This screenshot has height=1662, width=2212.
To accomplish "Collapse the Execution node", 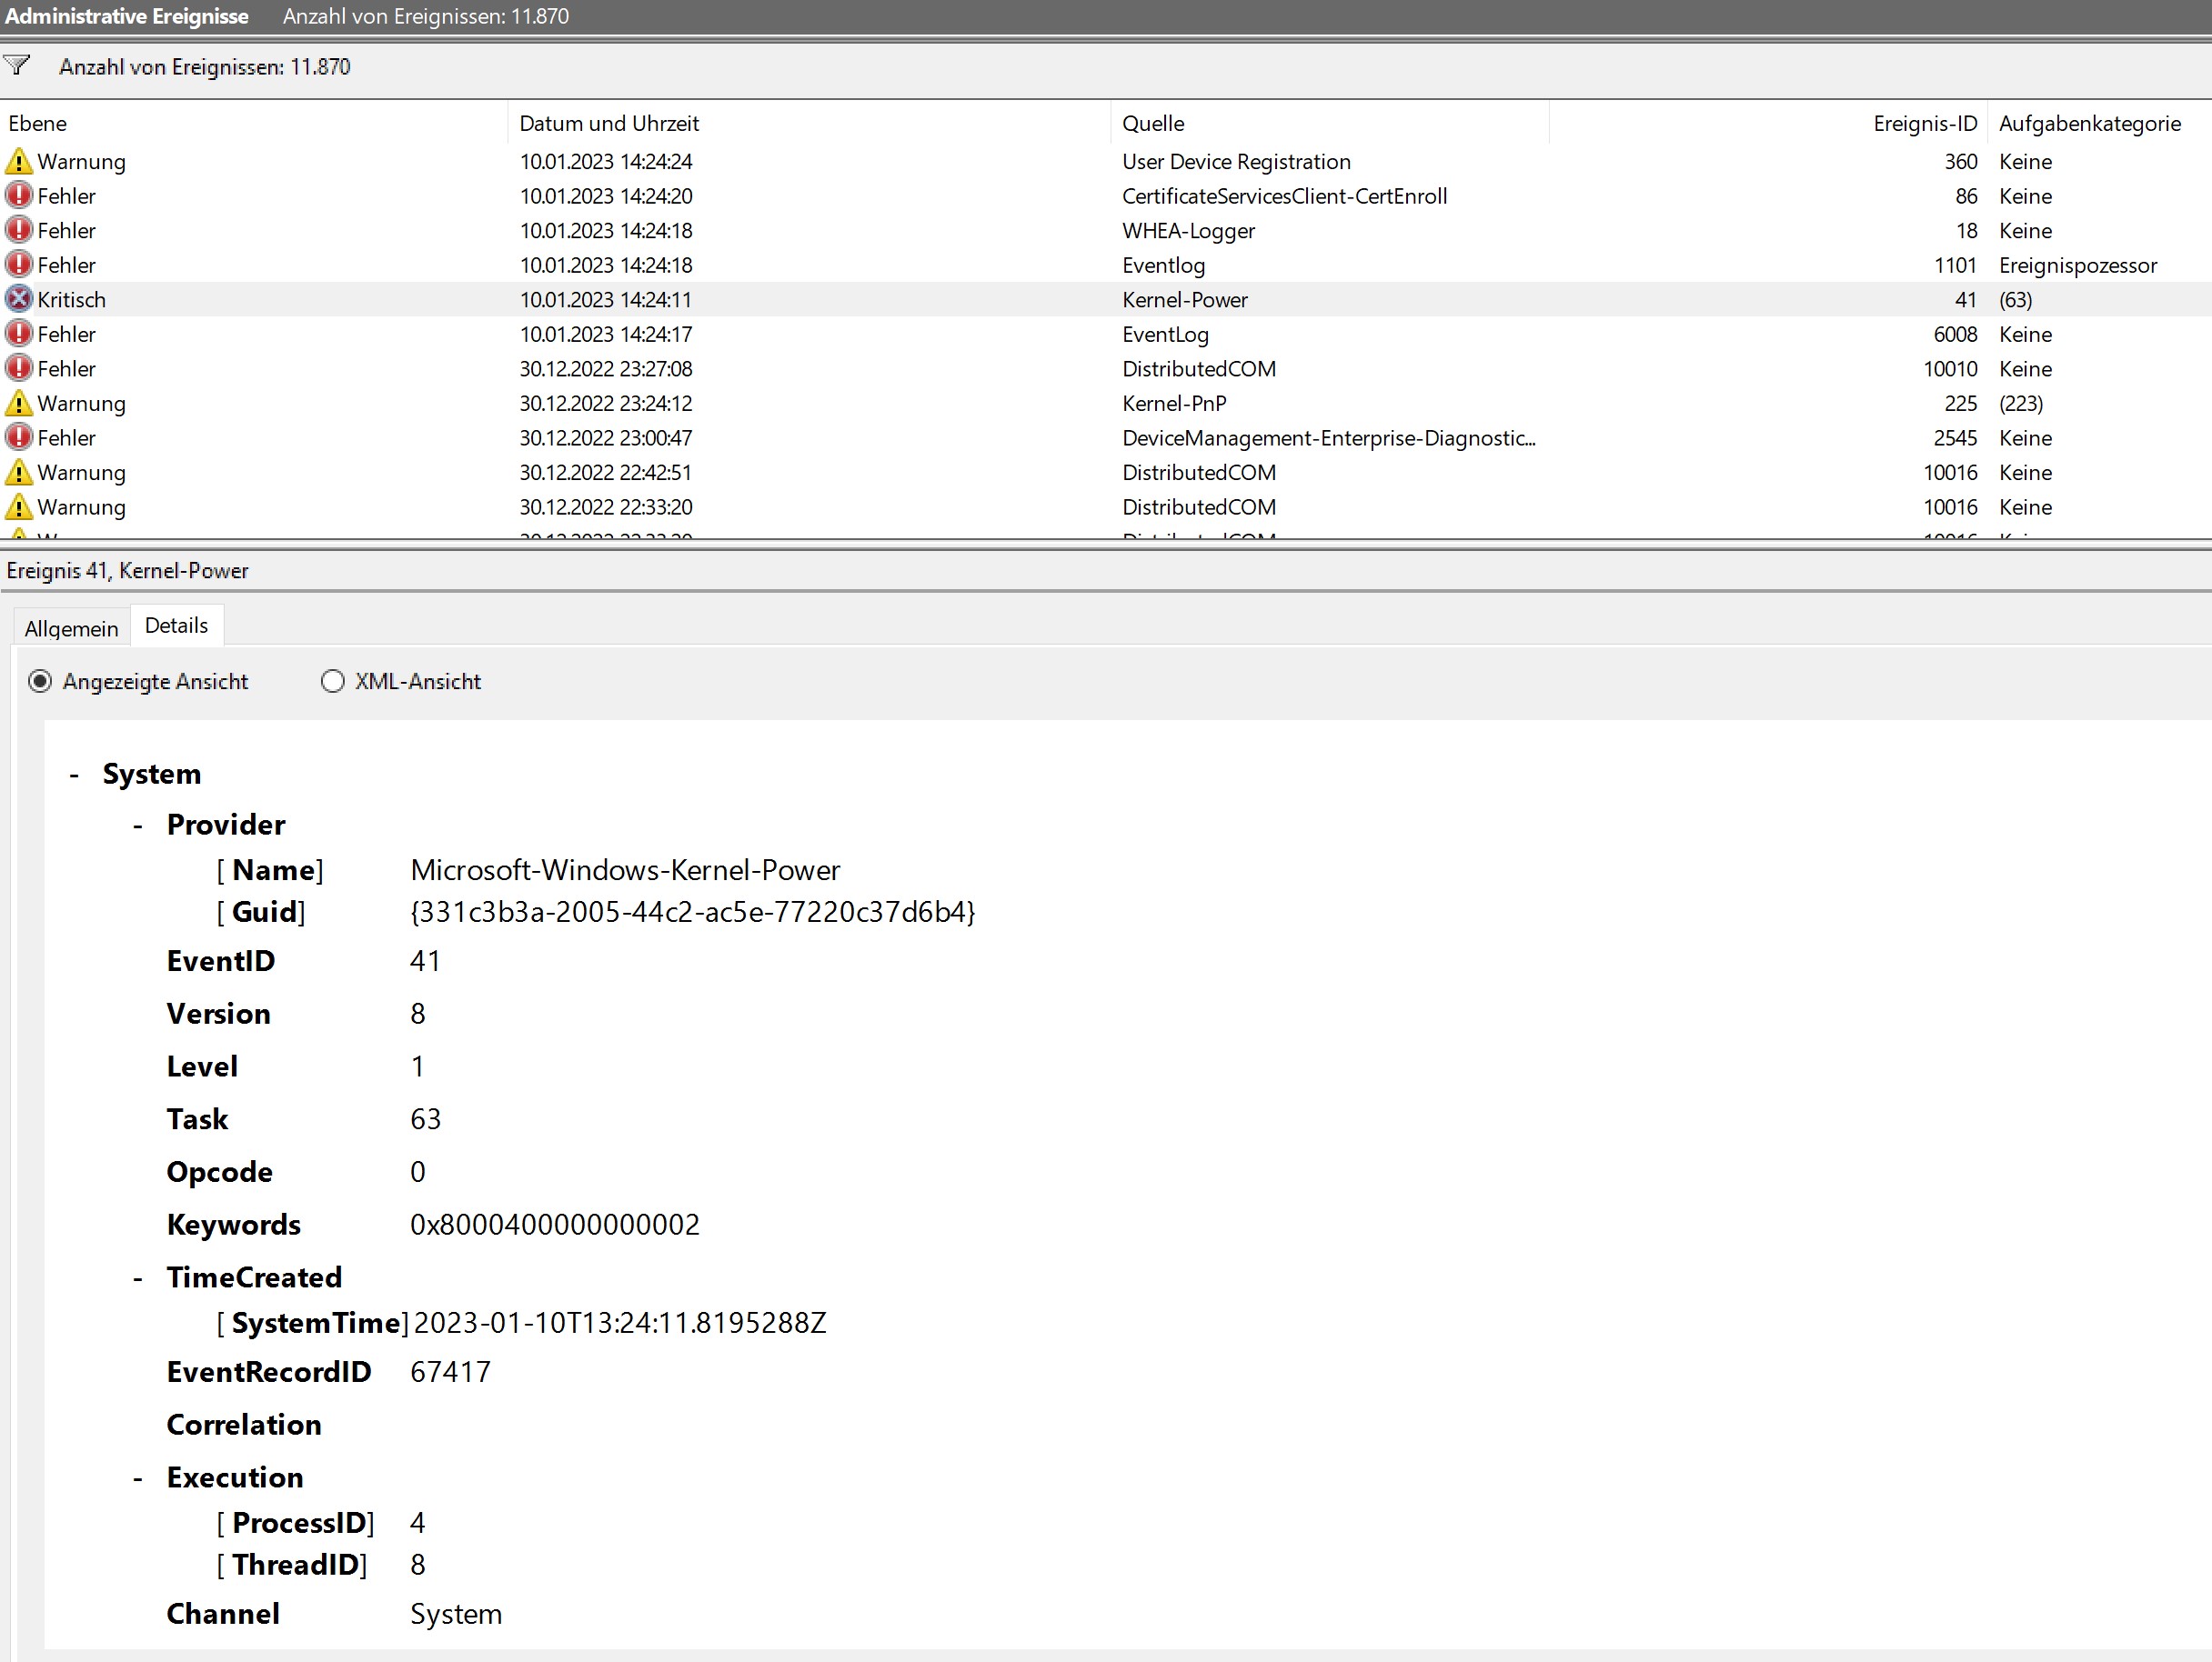I will click(138, 1478).
